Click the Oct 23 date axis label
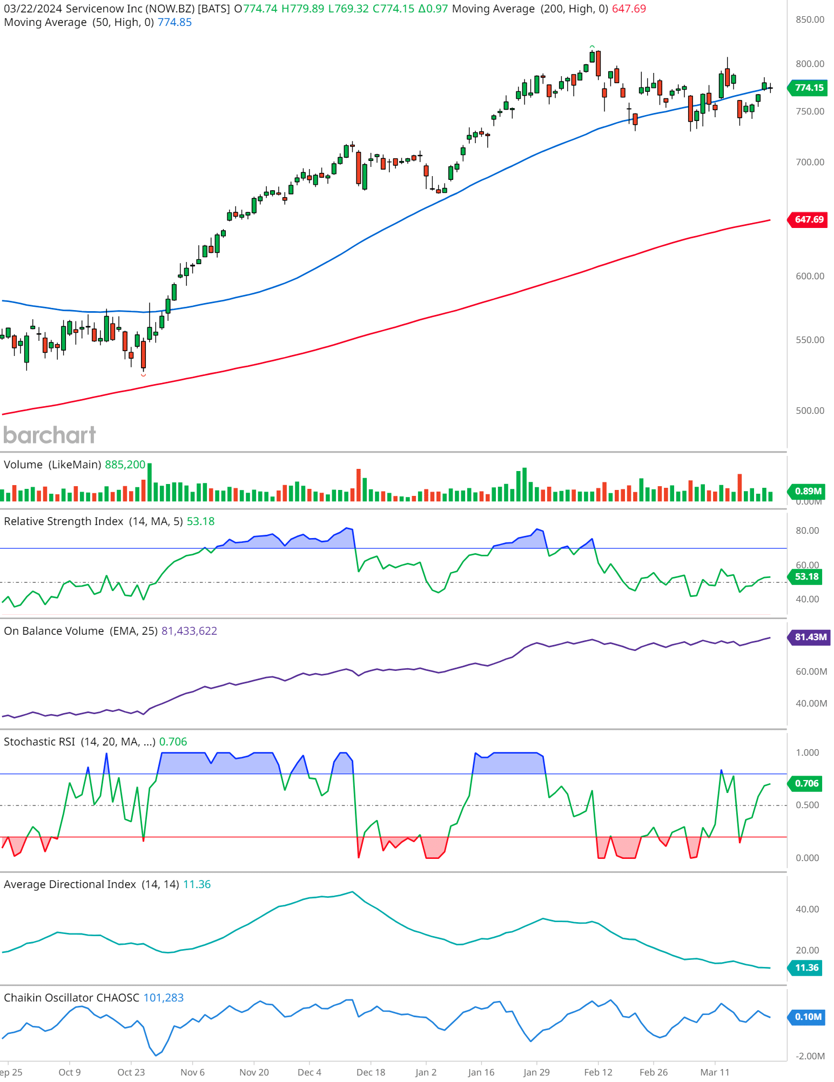 (131, 1072)
